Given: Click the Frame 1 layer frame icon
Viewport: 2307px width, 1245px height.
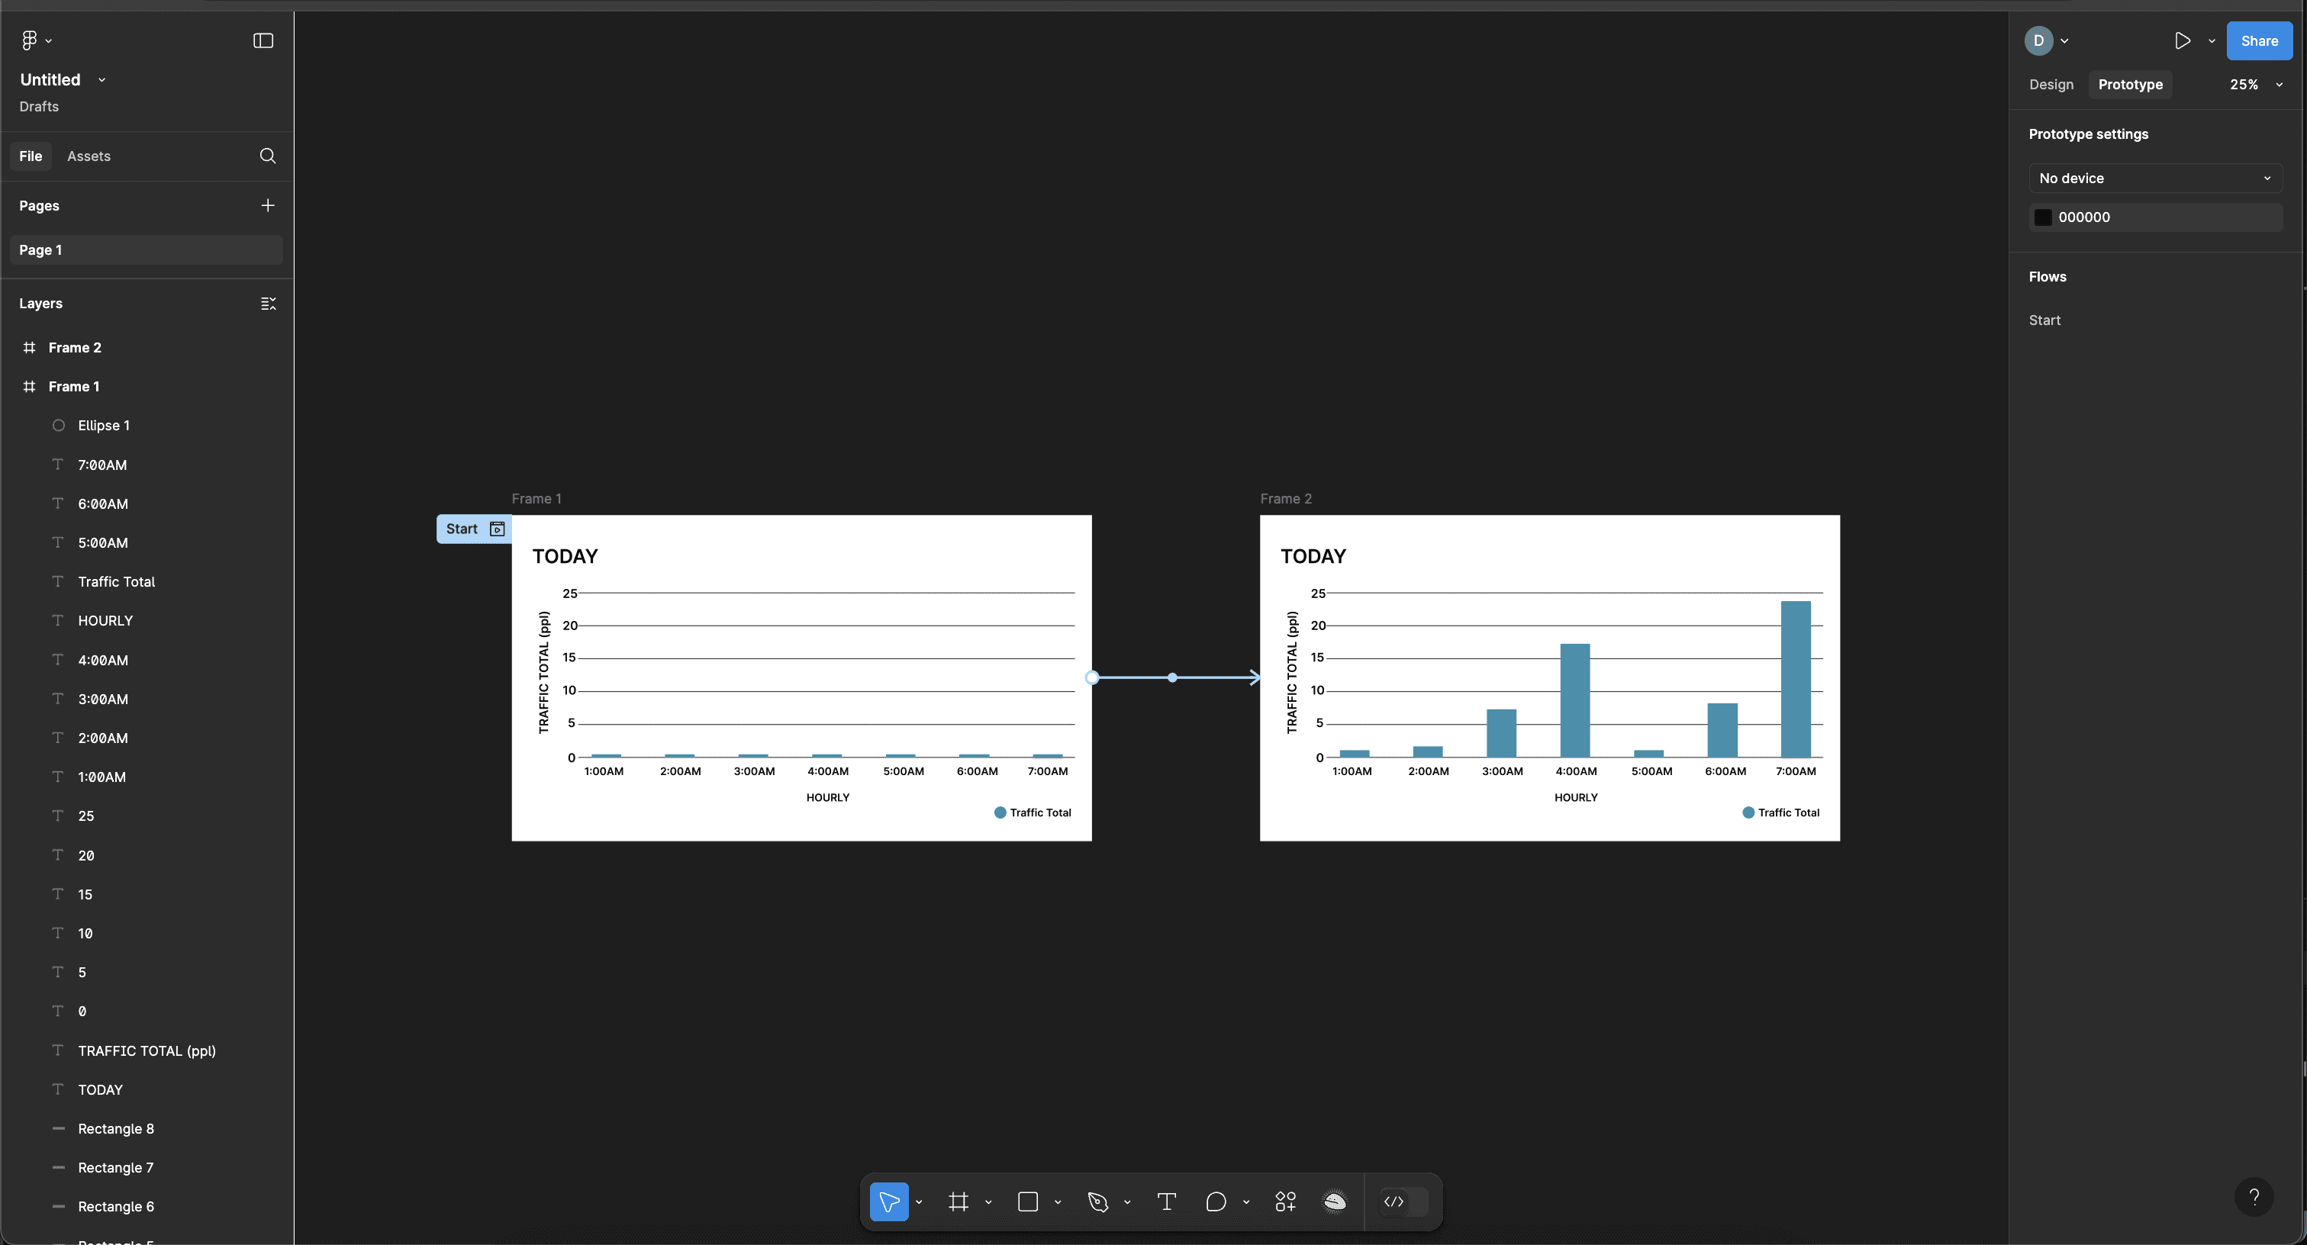Looking at the screenshot, I should (x=30, y=387).
